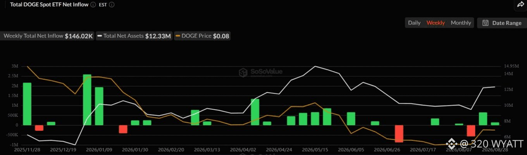Toggle Weekly Total Net Inflow series
Viewport: 527px width, 155px height.
tap(48, 36)
